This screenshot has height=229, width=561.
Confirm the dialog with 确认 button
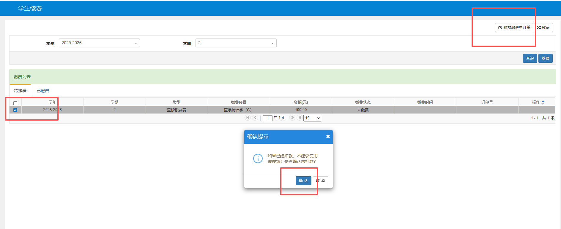click(x=303, y=181)
